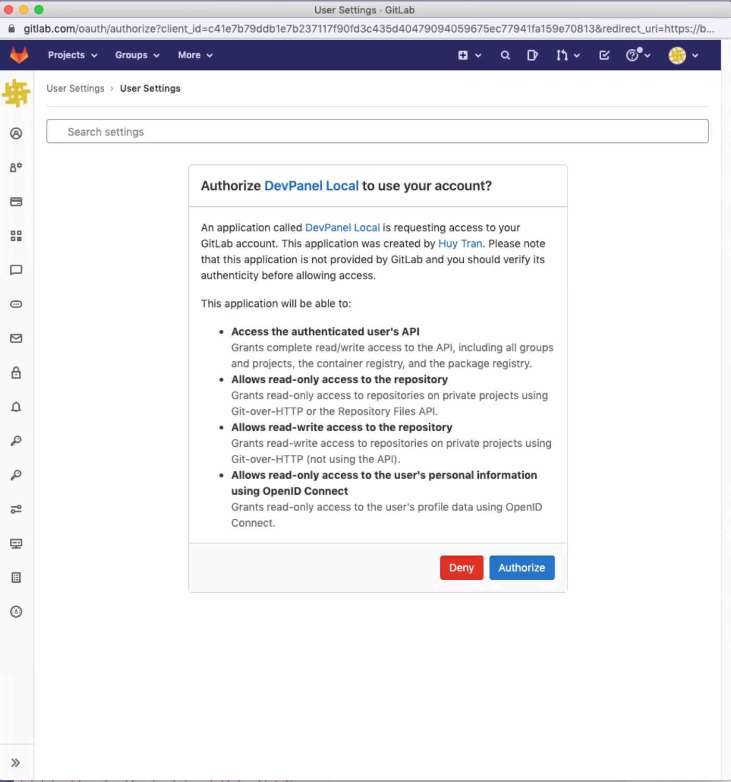The image size is (731, 782).
Task: Expand the New item plus dropdown
Action: [x=468, y=55]
